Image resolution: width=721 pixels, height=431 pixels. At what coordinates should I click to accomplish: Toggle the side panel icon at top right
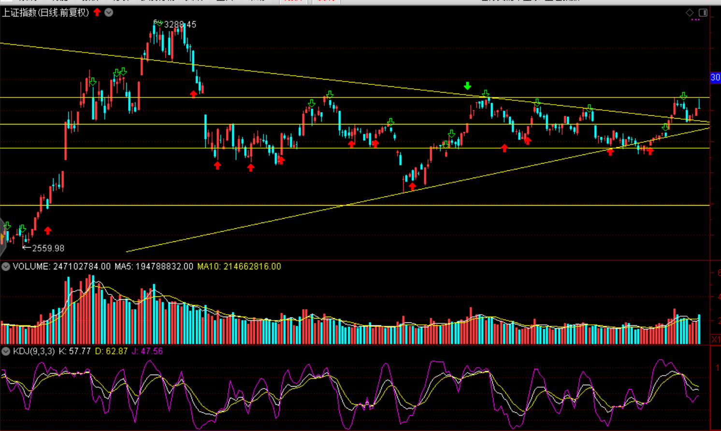tap(703, 13)
